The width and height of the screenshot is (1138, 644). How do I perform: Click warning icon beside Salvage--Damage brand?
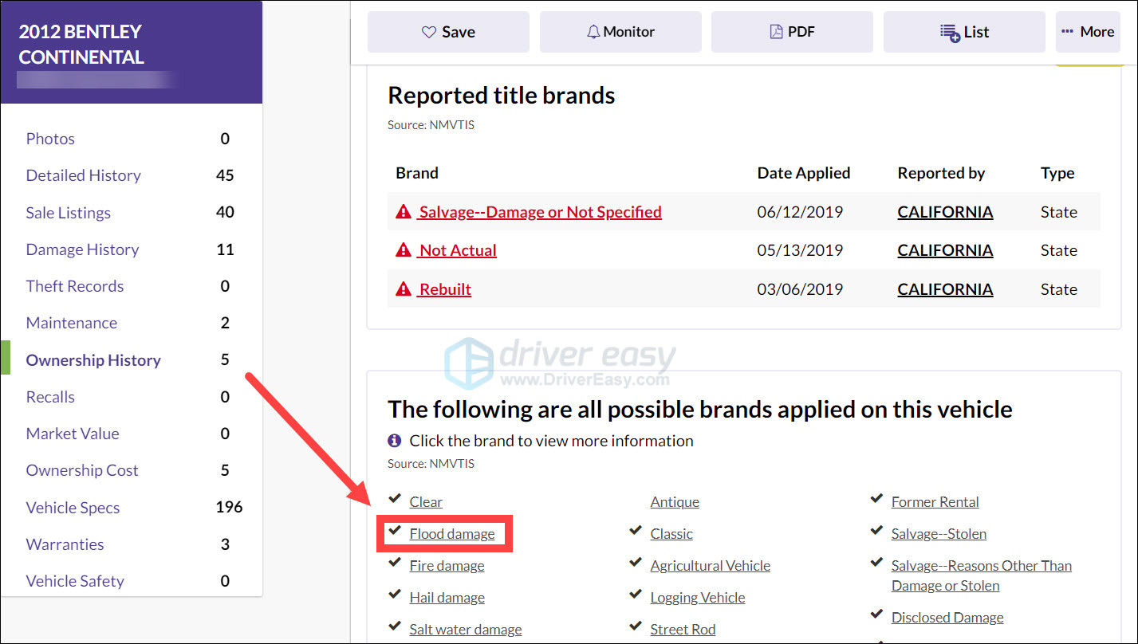(404, 212)
